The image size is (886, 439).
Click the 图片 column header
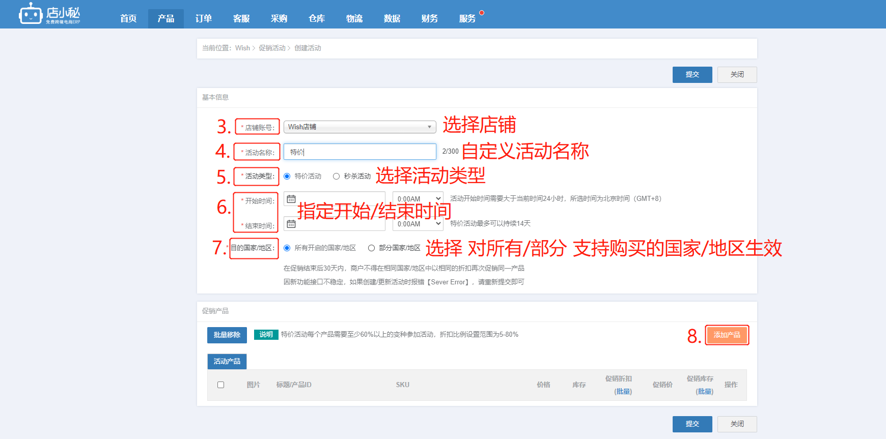253,385
